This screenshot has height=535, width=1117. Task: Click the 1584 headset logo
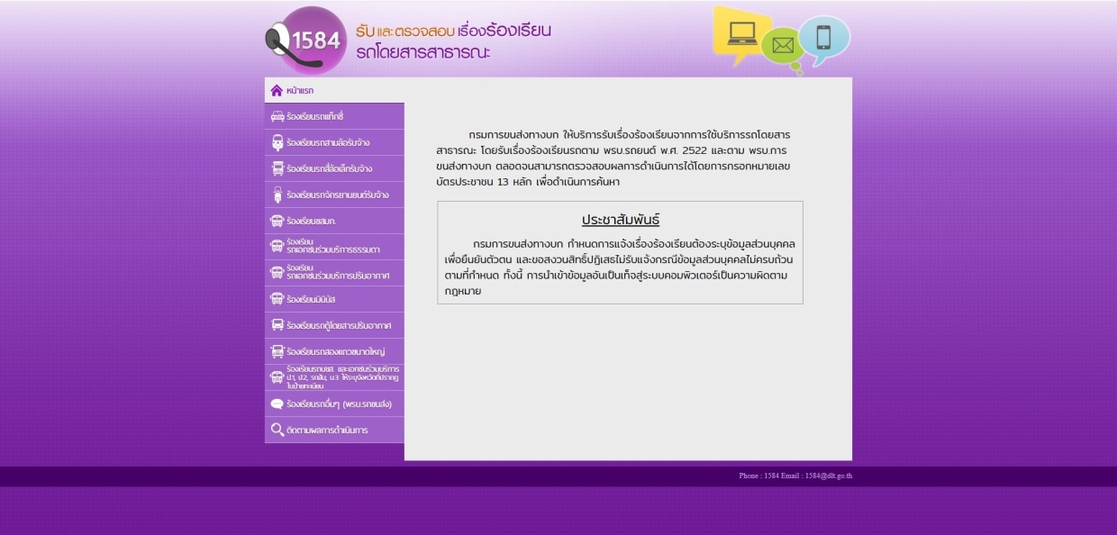coord(306,41)
